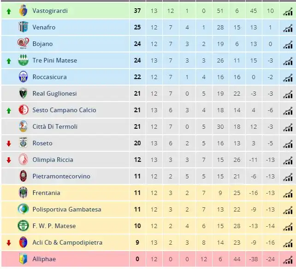Click the chart icon in Alliphae row
296x269 pixels.
click(x=288, y=261)
